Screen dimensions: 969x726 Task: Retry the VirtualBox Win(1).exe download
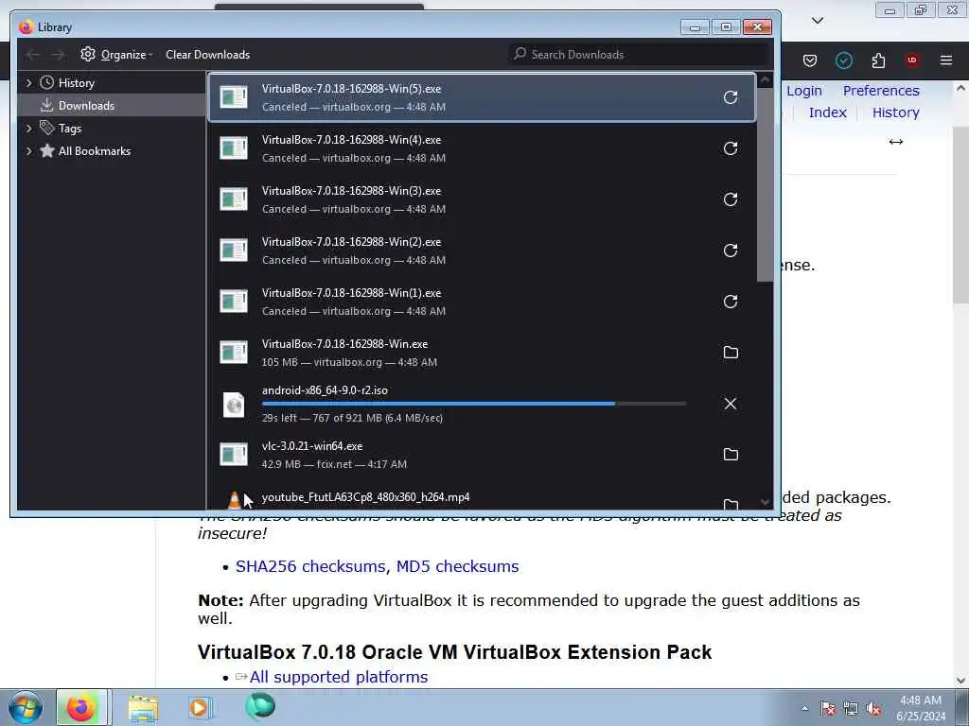[731, 302]
